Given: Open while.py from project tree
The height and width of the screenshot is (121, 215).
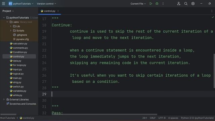Looking at the screenshot, I should 16,95.
